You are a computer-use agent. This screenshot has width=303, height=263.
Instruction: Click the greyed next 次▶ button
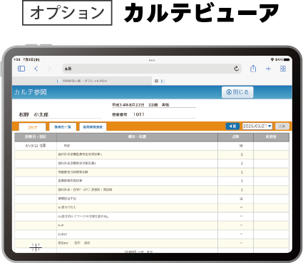[282, 126]
